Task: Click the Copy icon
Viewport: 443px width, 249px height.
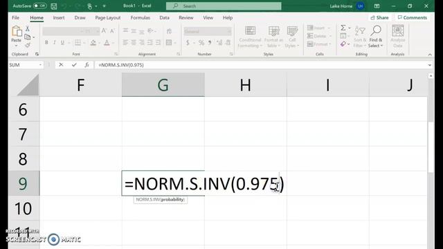Action: click(x=28, y=37)
